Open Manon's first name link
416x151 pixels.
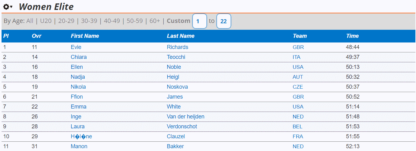coord(79,146)
